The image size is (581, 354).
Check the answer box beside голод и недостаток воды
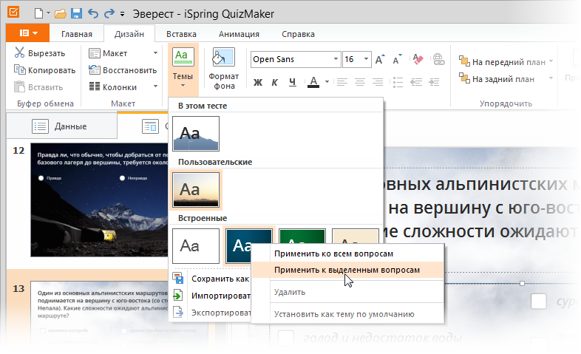click(285, 338)
